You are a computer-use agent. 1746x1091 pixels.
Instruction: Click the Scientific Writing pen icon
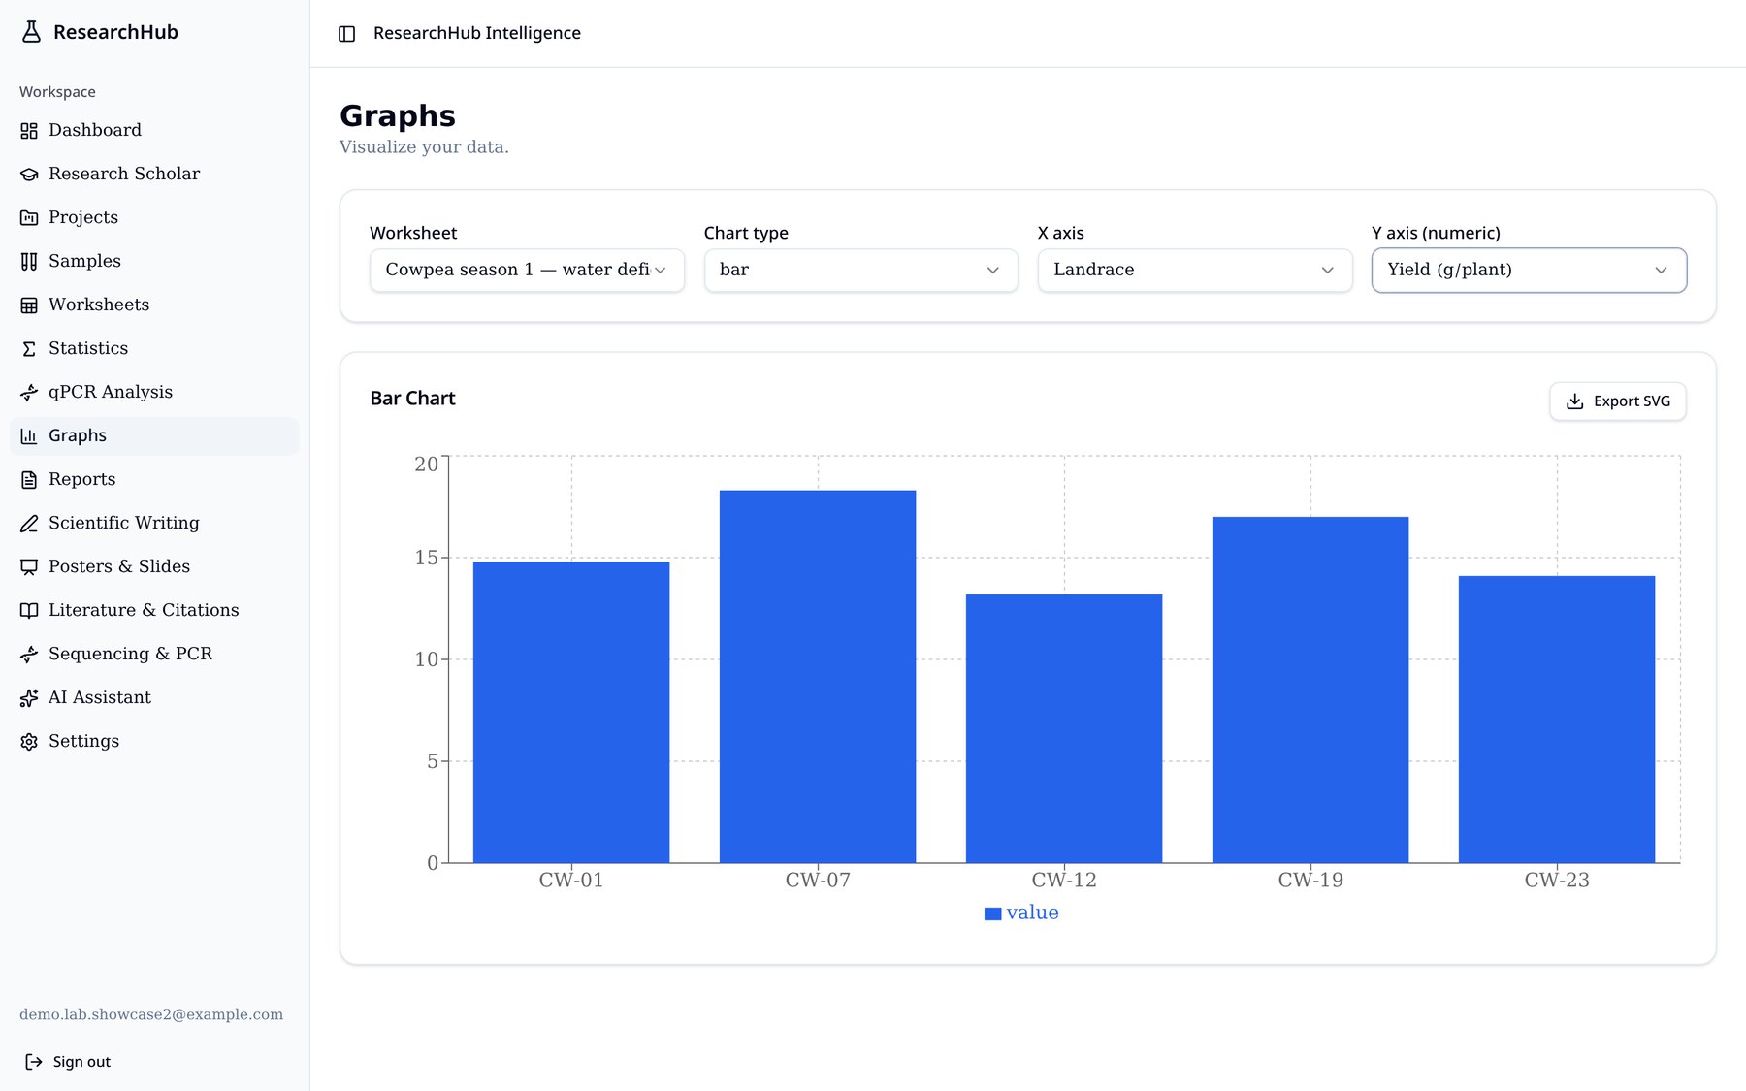tap(29, 524)
